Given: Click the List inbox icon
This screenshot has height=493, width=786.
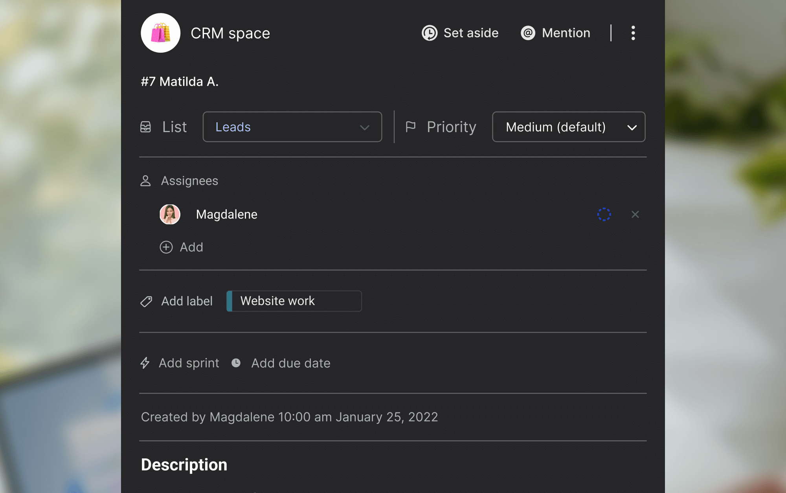Looking at the screenshot, I should coord(145,127).
